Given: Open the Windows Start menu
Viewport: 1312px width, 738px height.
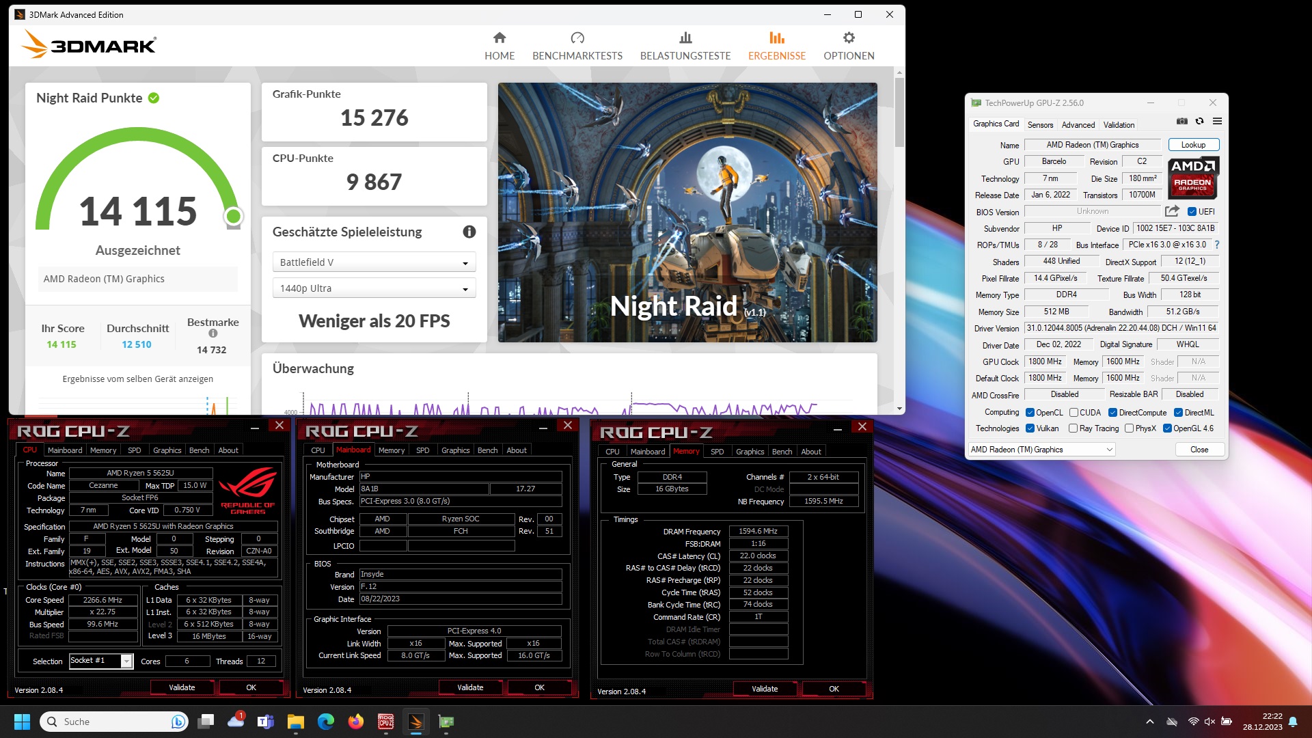Looking at the screenshot, I should [x=22, y=722].
